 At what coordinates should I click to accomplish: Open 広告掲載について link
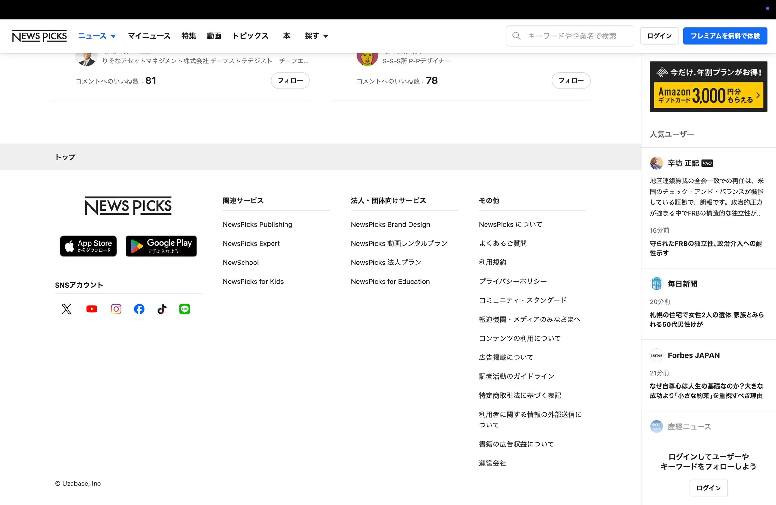(x=506, y=357)
